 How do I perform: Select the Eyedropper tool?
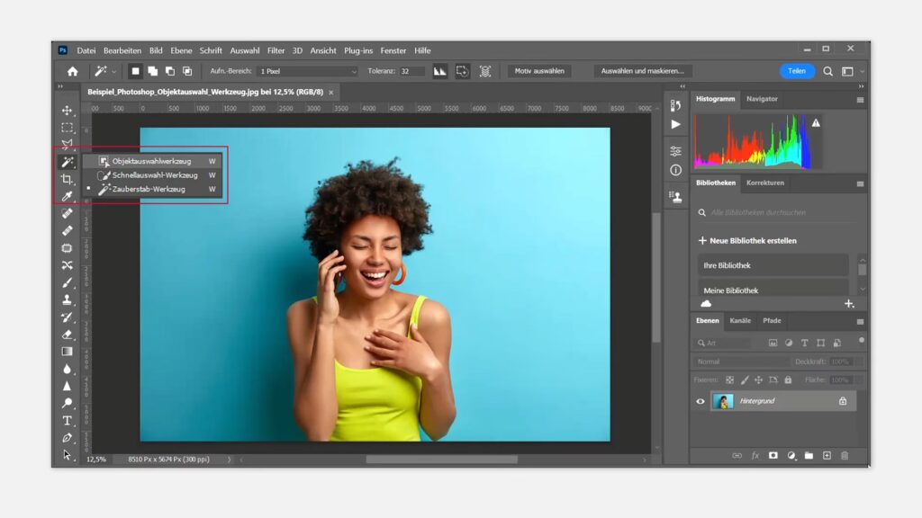click(x=67, y=196)
